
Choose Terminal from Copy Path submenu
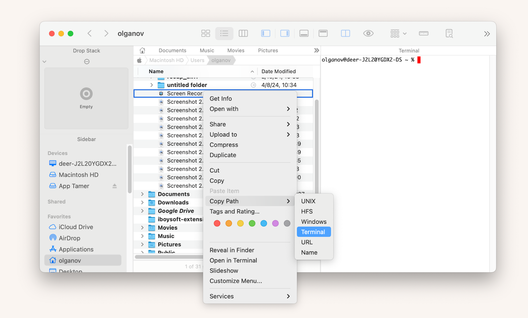pyautogui.click(x=313, y=232)
